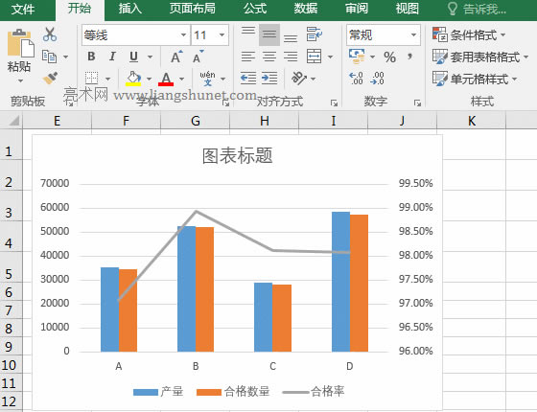Open 条件格式 conditional formatting

(469, 34)
